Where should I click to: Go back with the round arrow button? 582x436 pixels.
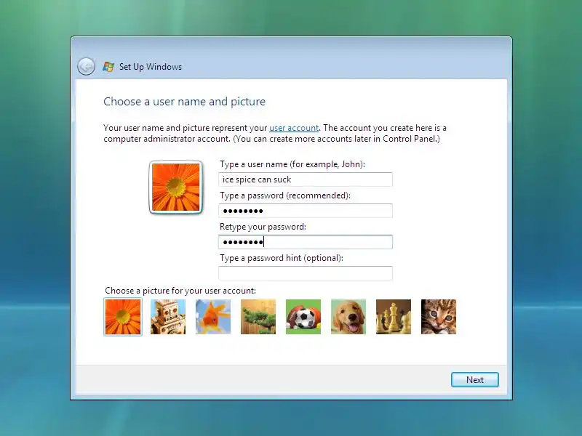86,67
